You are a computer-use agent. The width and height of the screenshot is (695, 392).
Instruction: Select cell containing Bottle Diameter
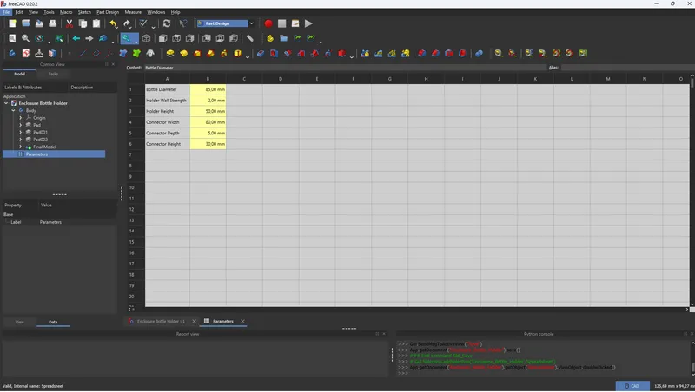[168, 89]
